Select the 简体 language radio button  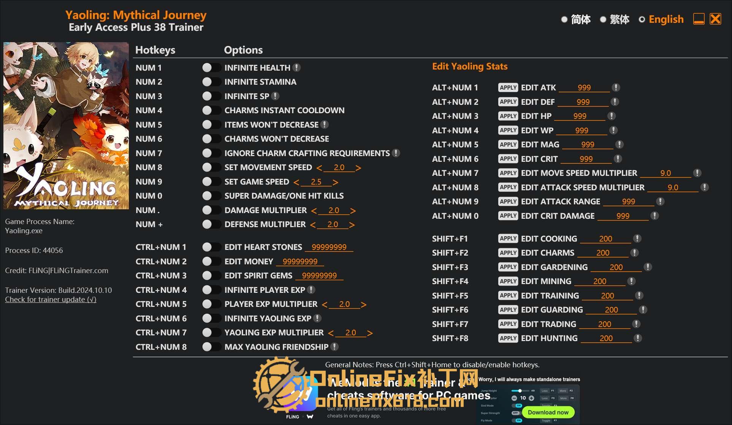coord(564,19)
